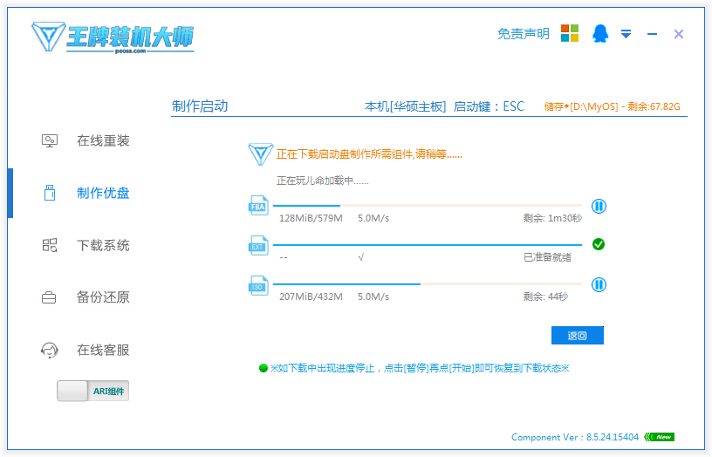Select the 制作优盘 menu item
712x457 pixels.
(x=103, y=193)
